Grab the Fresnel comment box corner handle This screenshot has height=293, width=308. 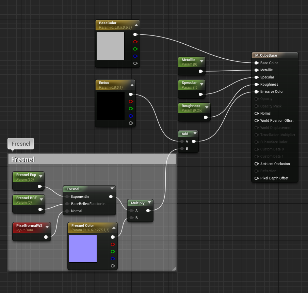pyautogui.click(x=174, y=269)
